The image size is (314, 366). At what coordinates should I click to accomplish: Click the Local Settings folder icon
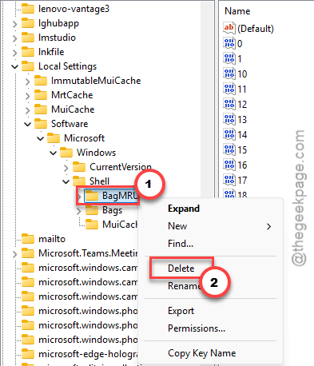click(x=28, y=66)
